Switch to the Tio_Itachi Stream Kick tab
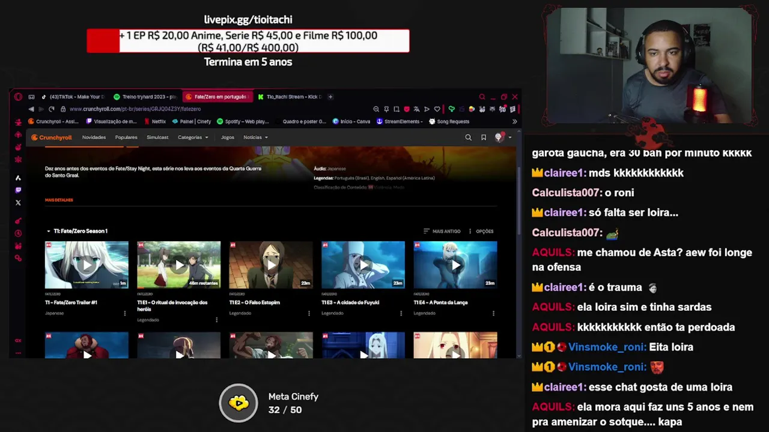 click(290, 97)
